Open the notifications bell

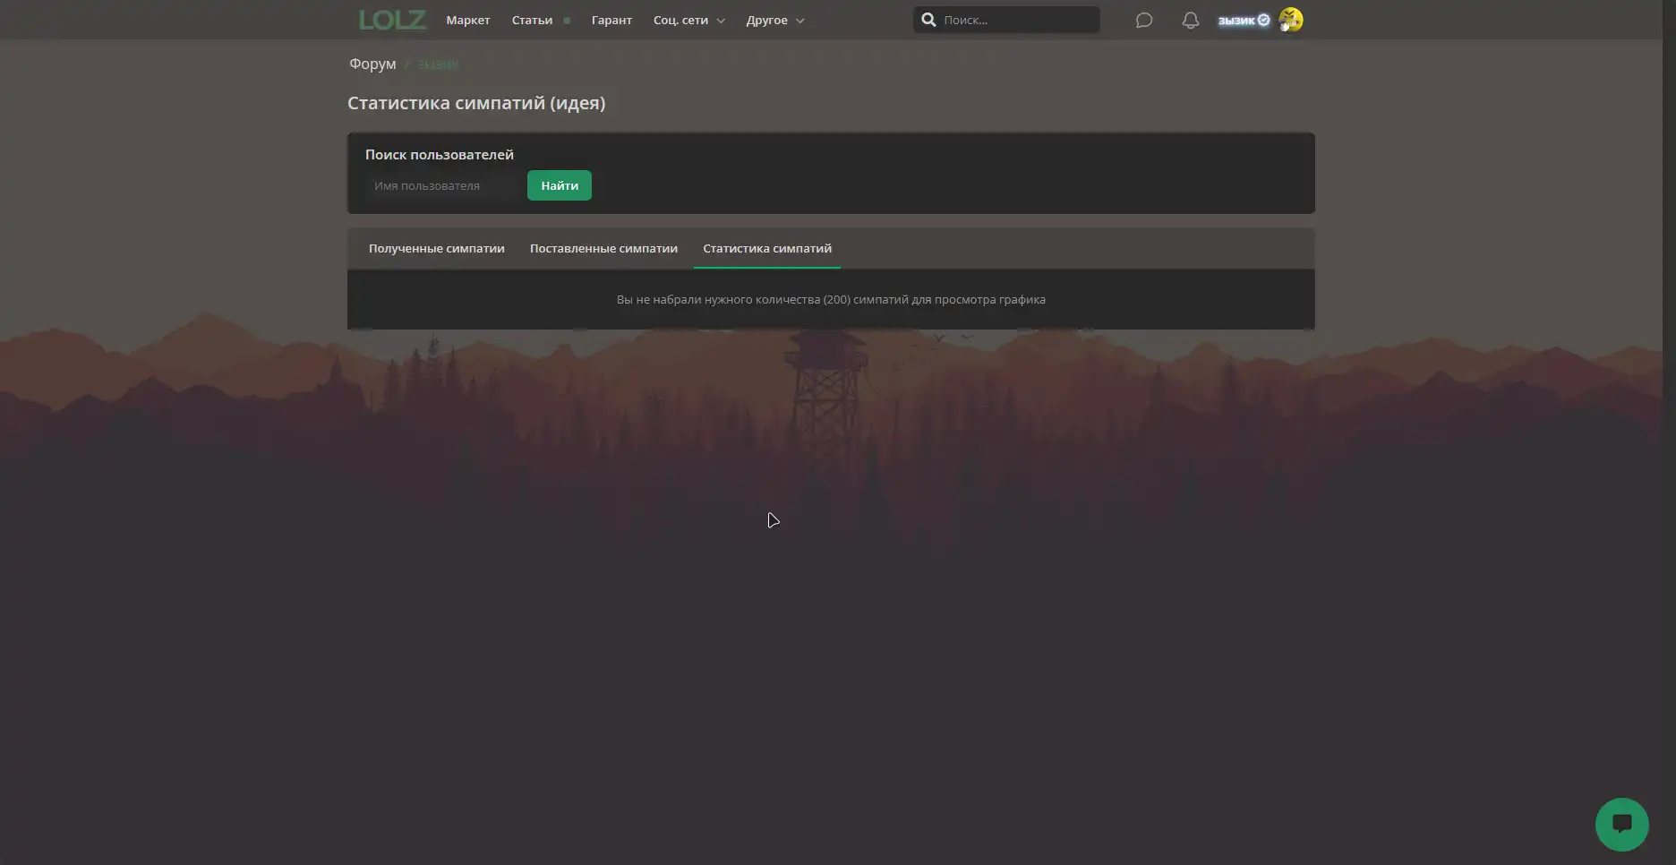coord(1190,20)
